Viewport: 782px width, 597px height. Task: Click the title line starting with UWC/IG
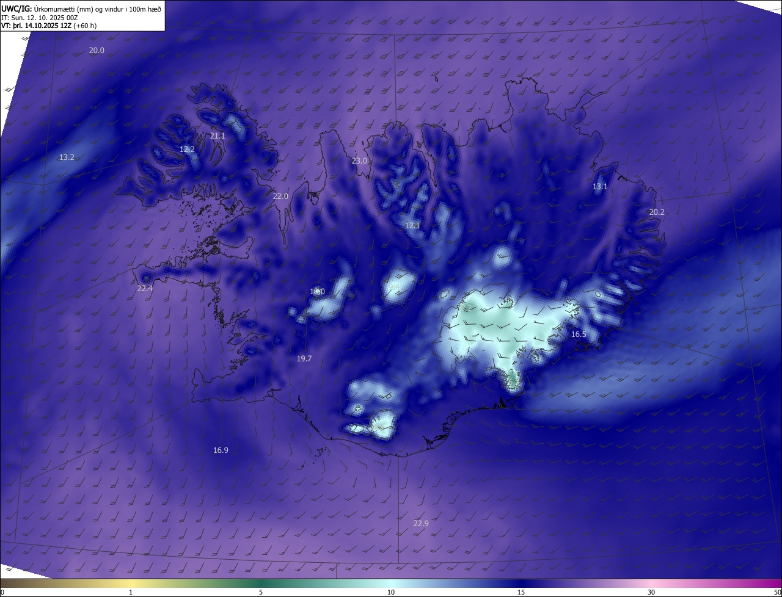(81, 9)
